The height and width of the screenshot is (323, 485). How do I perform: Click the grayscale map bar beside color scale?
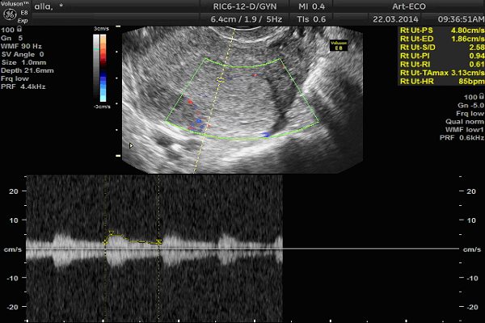coord(96,67)
